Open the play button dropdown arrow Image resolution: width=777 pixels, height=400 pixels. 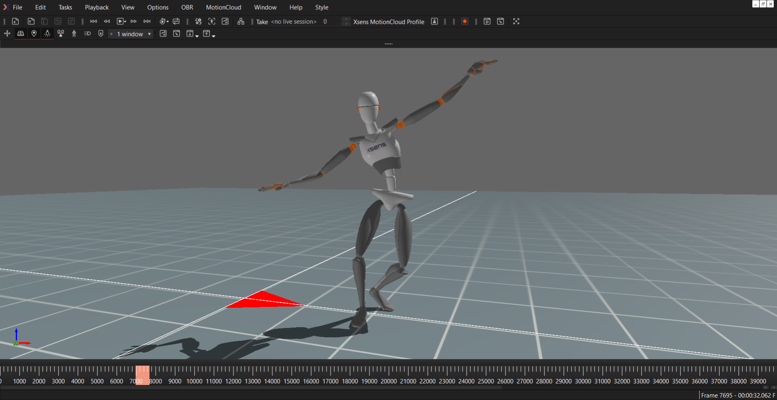[125, 22]
